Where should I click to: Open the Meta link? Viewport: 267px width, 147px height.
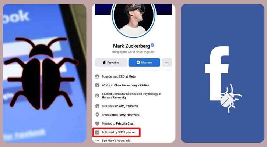(x=132, y=76)
